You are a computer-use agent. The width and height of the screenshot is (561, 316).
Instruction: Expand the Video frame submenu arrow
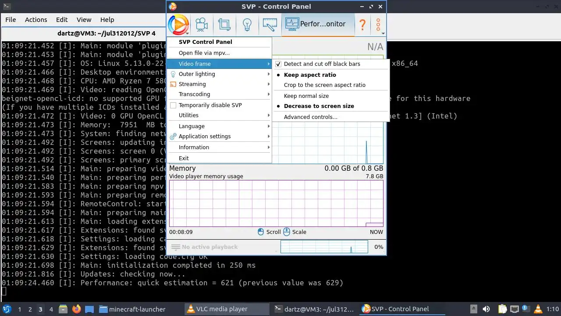click(x=268, y=64)
